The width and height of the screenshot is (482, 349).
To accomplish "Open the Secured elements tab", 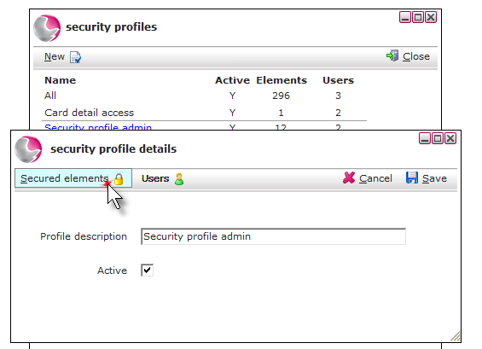I will point(73,178).
